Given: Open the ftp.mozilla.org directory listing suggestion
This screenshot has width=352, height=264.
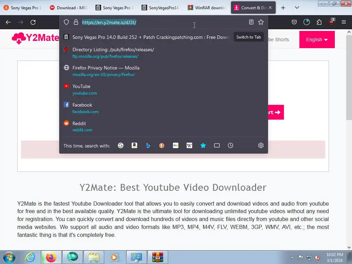Looking at the screenshot, I should click(163, 53).
